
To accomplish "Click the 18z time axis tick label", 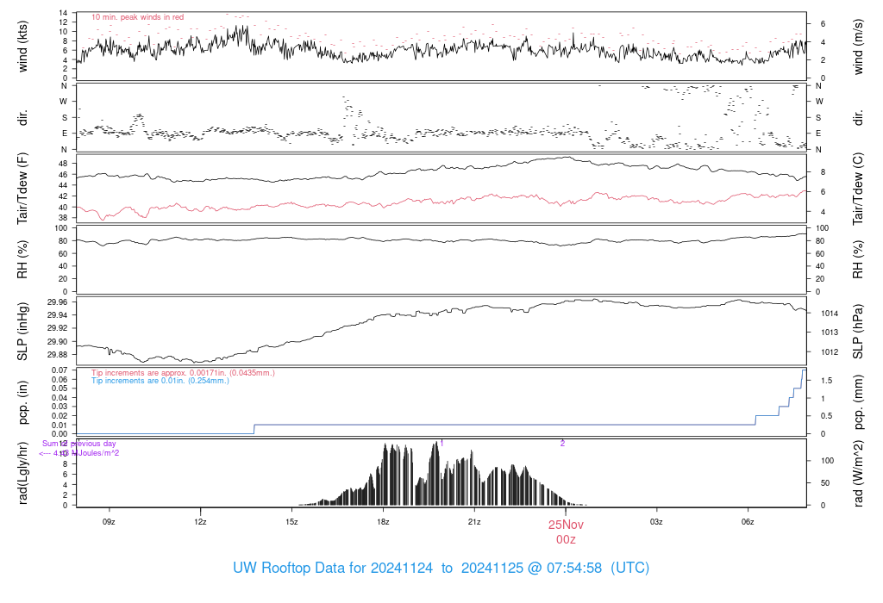I will [383, 522].
